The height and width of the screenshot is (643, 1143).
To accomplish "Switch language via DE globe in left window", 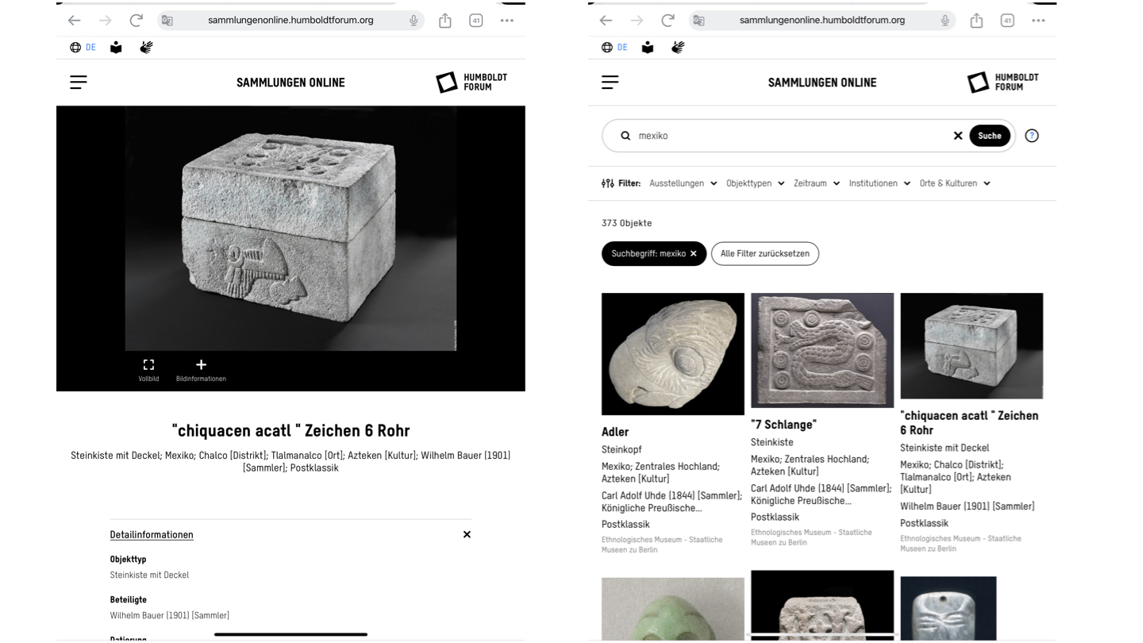I will 83,48.
